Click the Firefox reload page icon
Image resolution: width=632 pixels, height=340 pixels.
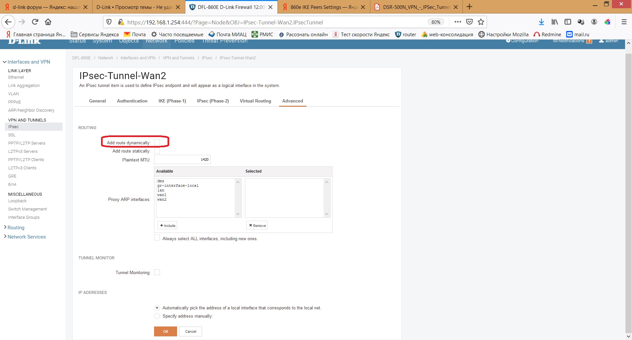coord(35,22)
